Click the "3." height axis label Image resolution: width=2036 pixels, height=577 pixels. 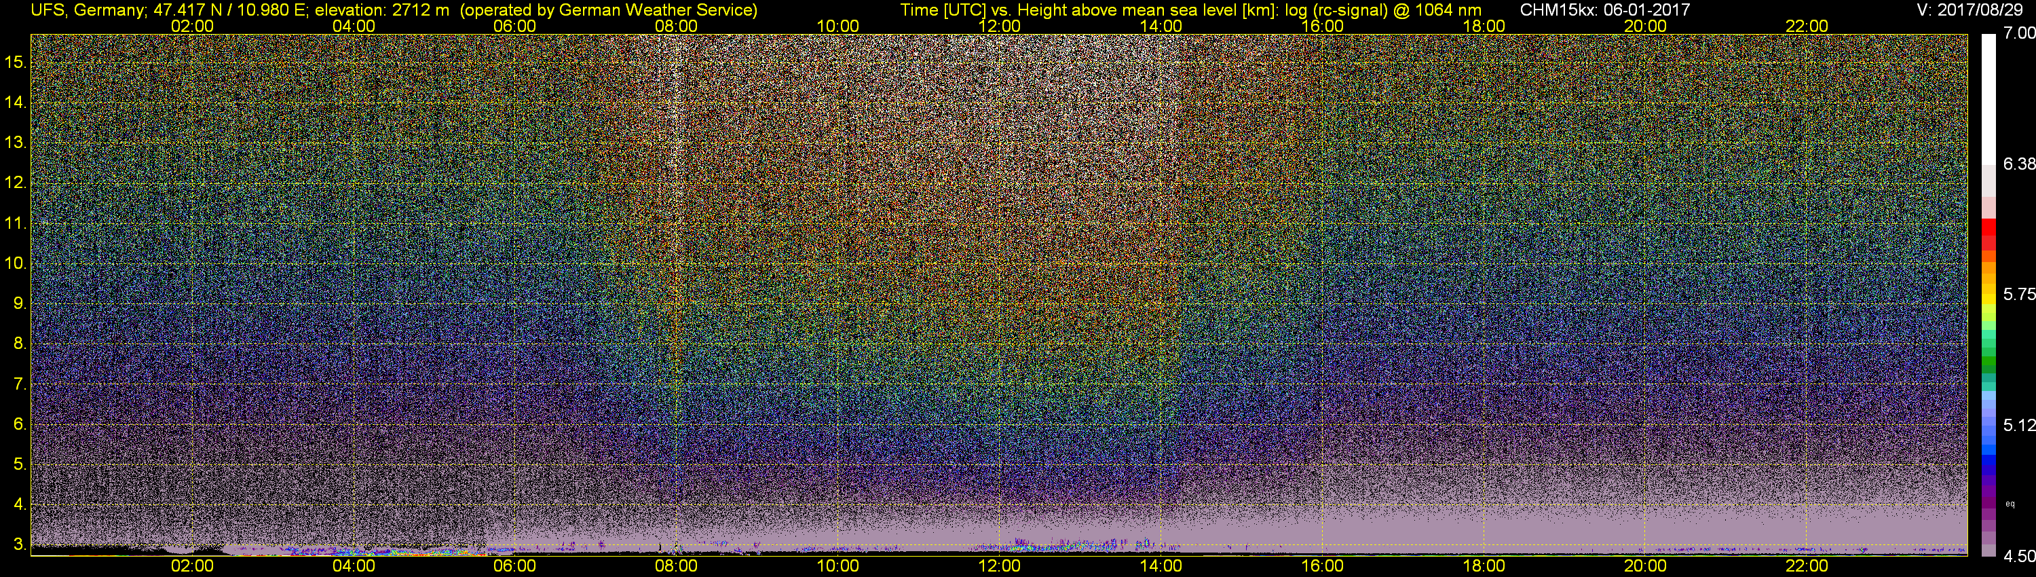[x=19, y=544]
